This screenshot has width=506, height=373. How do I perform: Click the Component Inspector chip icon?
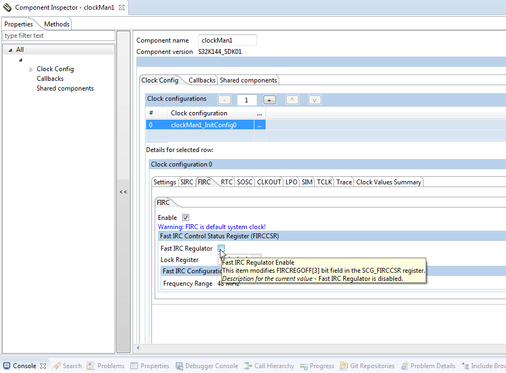(x=7, y=8)
